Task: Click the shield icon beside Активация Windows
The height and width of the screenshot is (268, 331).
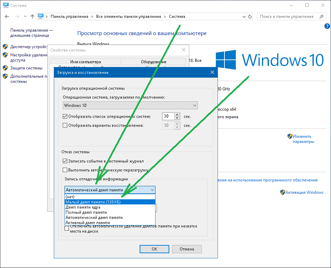Action: (x=282, y=192)
